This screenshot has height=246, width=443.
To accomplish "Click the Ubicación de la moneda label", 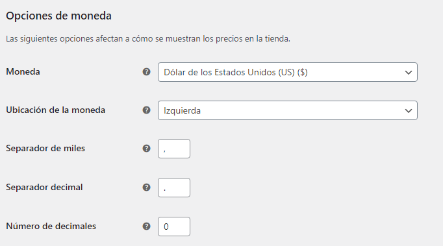I will pyautogui.click(x=56, y=110).
